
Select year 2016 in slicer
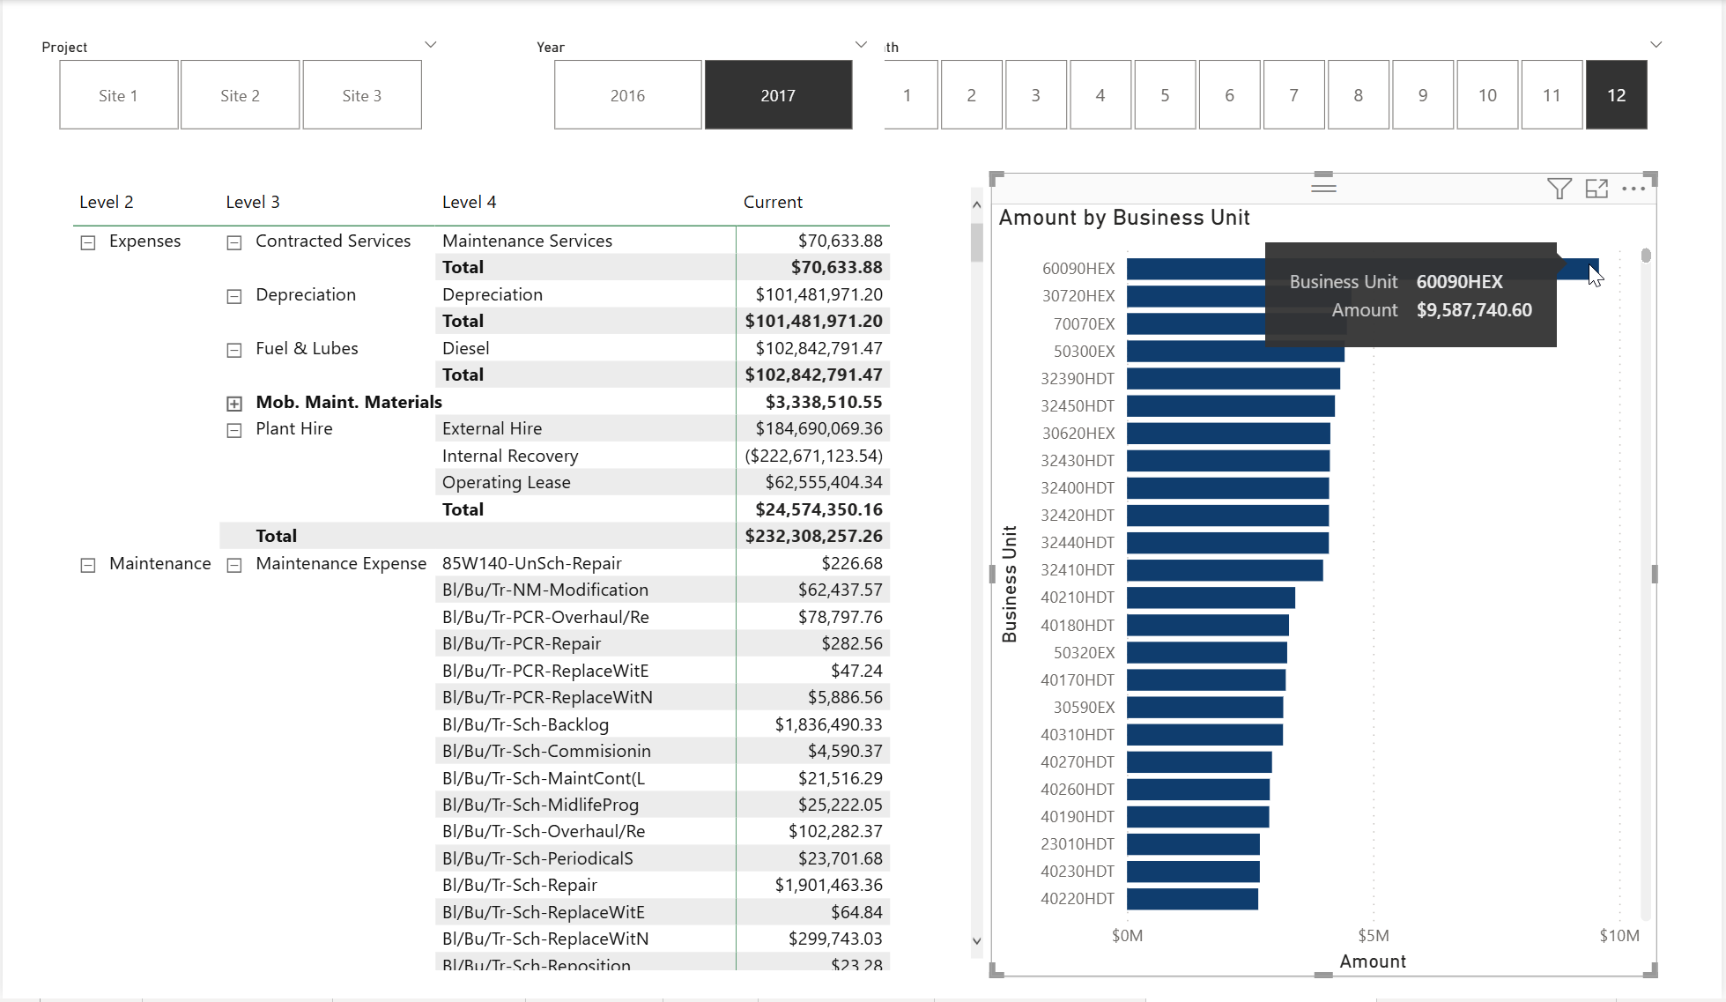click(627, 95)
